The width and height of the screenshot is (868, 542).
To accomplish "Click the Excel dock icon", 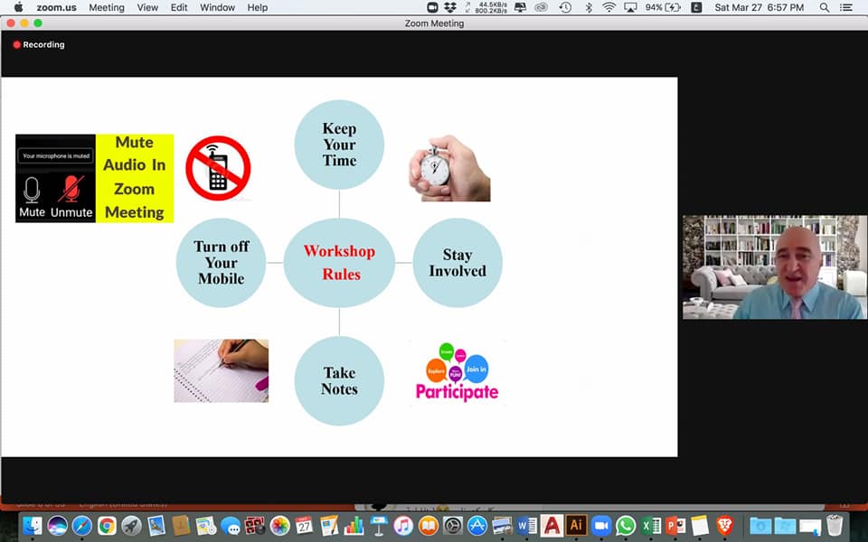I will pos(650,525).
